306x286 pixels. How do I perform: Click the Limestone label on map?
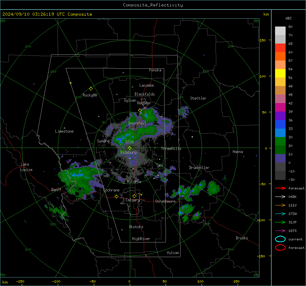pos(64,131)
